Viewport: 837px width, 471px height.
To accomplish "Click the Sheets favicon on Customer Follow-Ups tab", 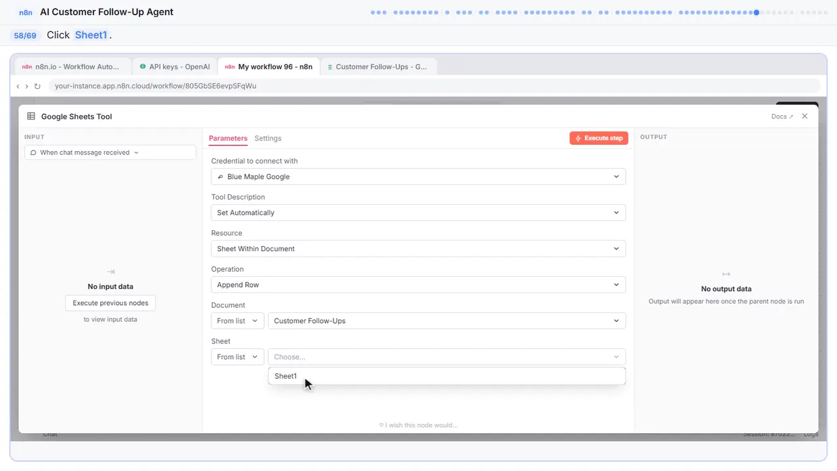I will [x=330, y=67].
